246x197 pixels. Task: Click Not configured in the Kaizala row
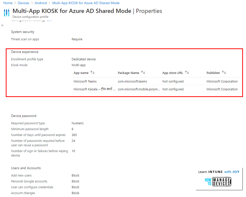pos(173,89)
